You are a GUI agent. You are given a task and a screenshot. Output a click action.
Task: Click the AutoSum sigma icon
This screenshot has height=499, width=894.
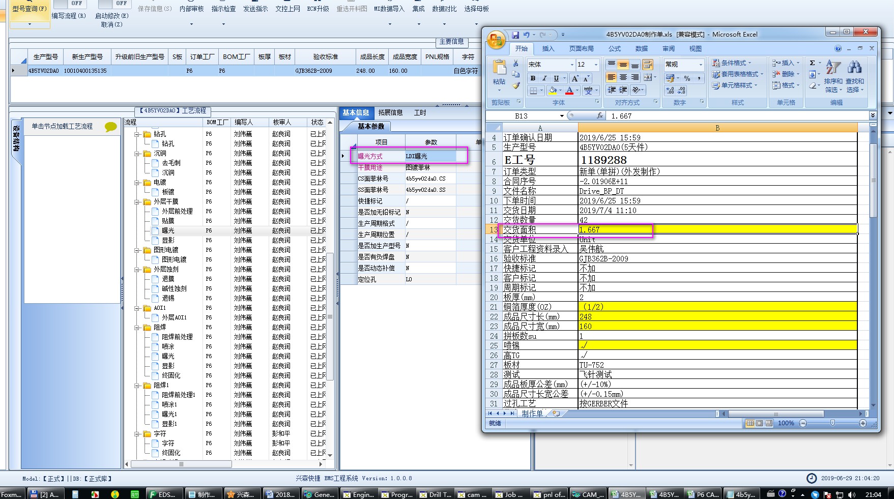click(x=813, y=63)
